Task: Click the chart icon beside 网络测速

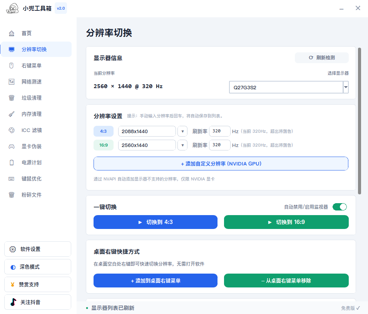Action: [12, 82]
